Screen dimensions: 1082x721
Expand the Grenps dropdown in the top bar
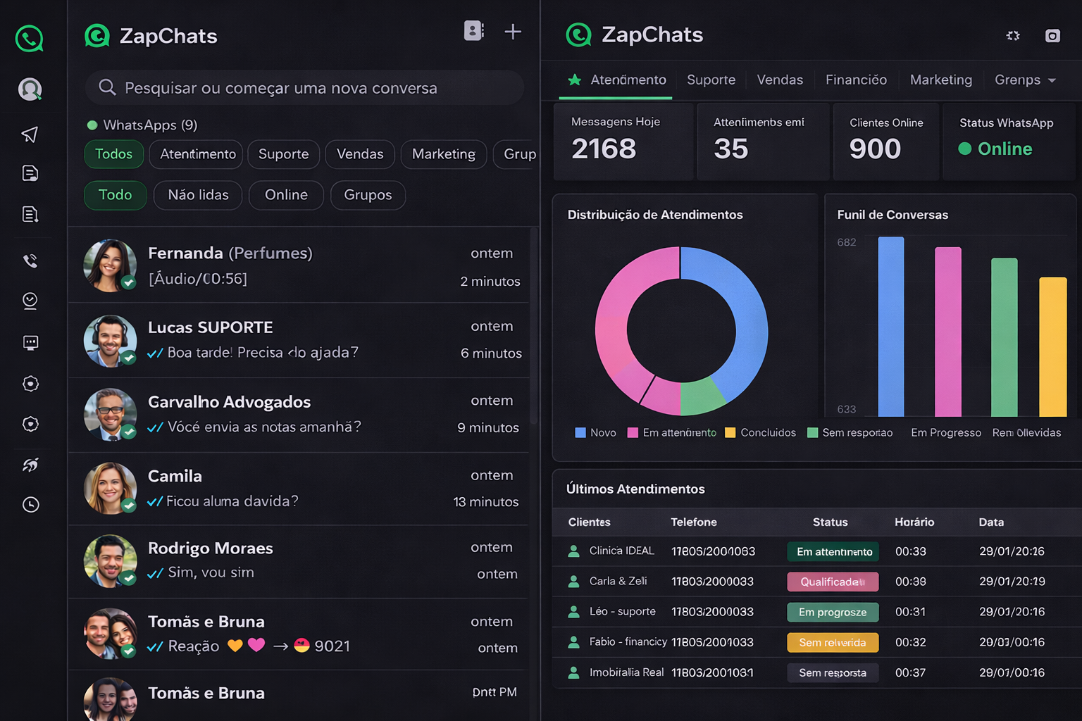click(1025, 80)
